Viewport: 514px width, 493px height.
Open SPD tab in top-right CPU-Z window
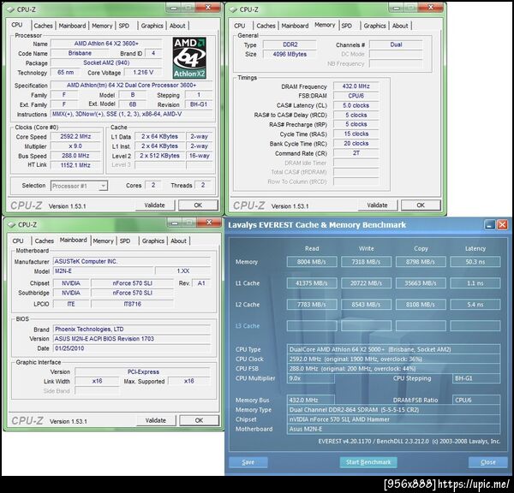pos(346,26)
